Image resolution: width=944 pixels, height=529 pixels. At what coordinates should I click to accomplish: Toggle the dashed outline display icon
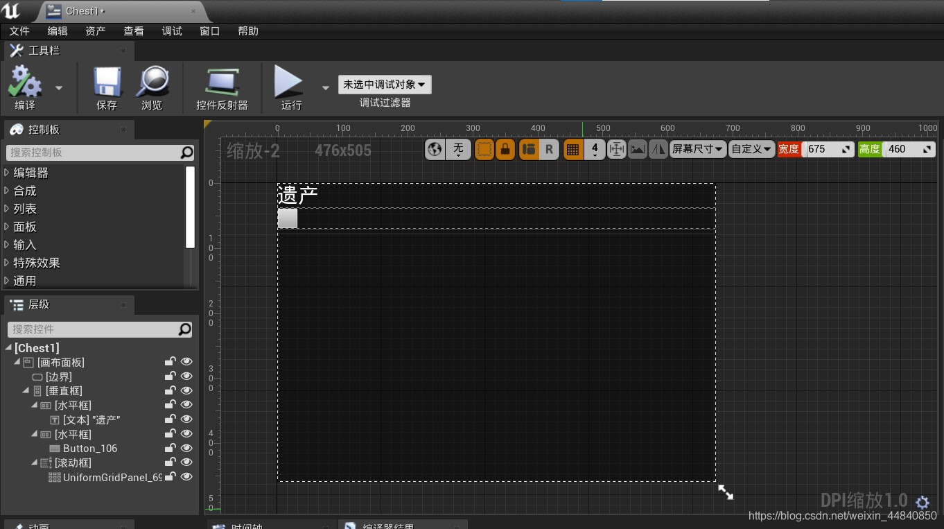[x=484, y=149]
